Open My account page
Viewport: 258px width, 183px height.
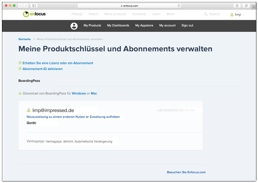[167, 25]
